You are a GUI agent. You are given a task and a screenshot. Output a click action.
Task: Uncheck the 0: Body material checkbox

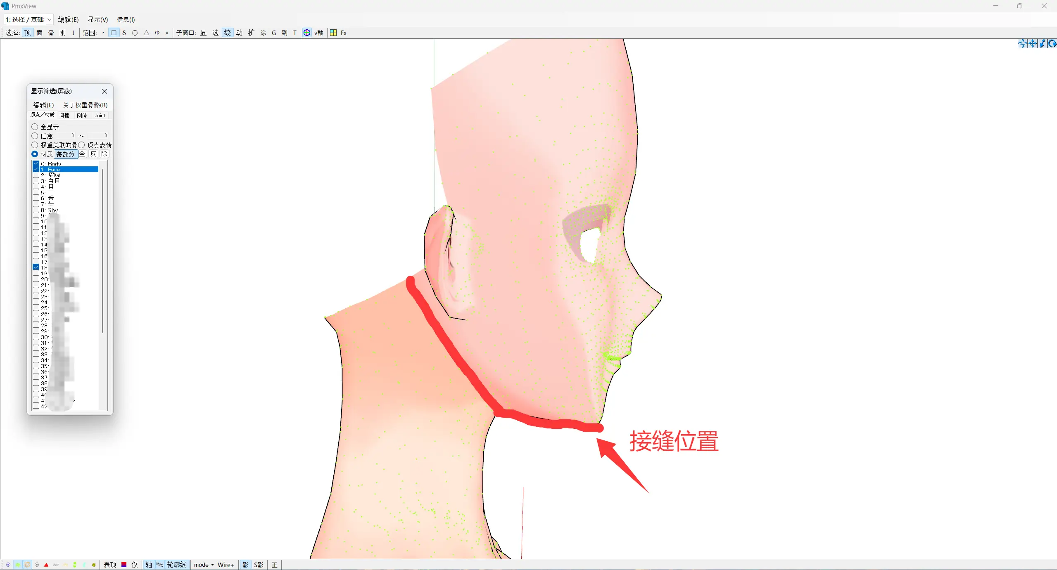[36, 164]
